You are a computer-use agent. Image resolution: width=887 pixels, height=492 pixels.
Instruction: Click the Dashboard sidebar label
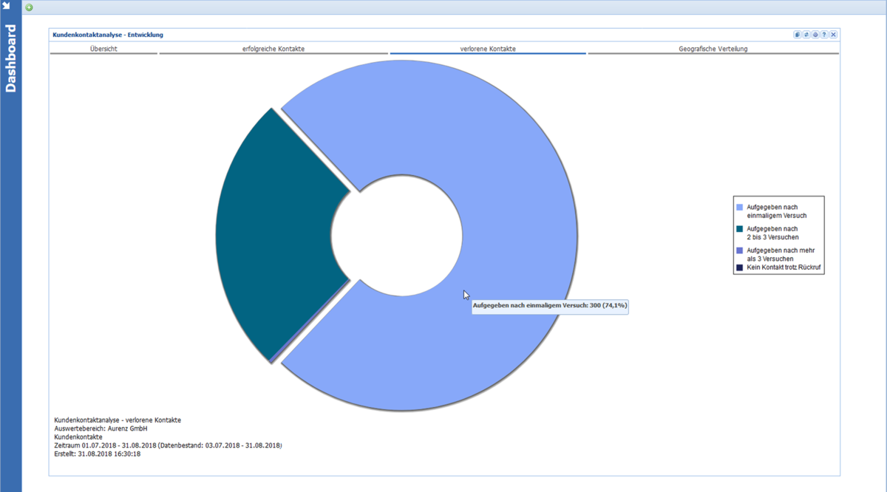pyautogui.click(x=10, y=58)
